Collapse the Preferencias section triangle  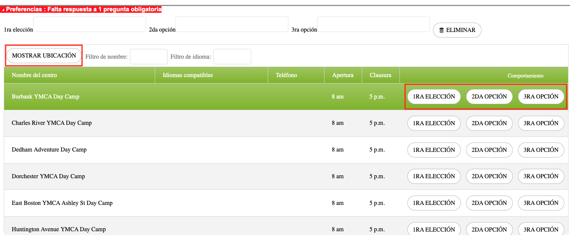(3, 10)
